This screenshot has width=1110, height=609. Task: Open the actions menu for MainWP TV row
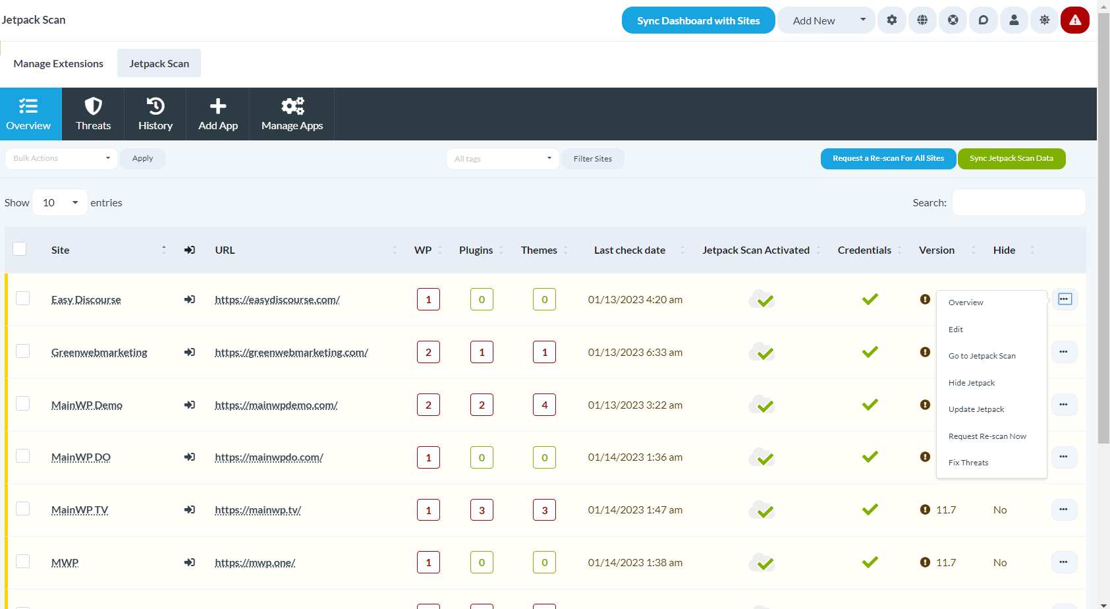pos(1064,509)
